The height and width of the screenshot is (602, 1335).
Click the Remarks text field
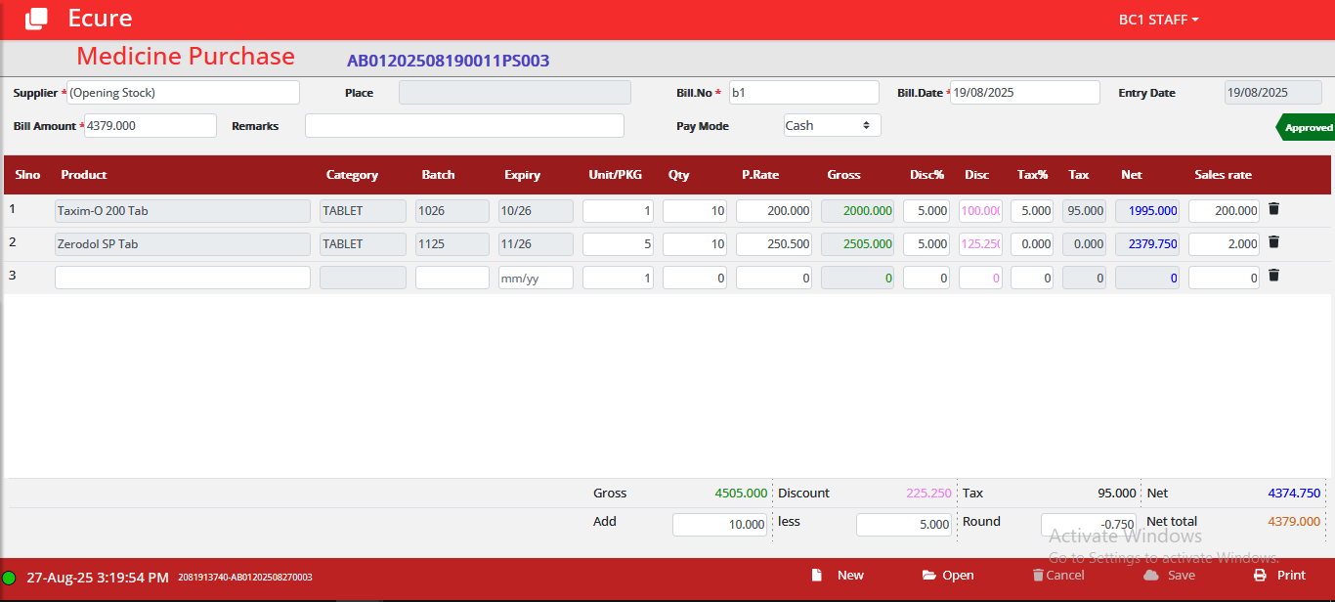point(464,126)
